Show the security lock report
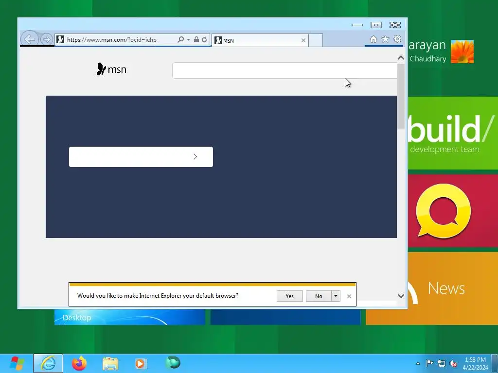Viewport: 498px width, 373px height. coord(196,39)
